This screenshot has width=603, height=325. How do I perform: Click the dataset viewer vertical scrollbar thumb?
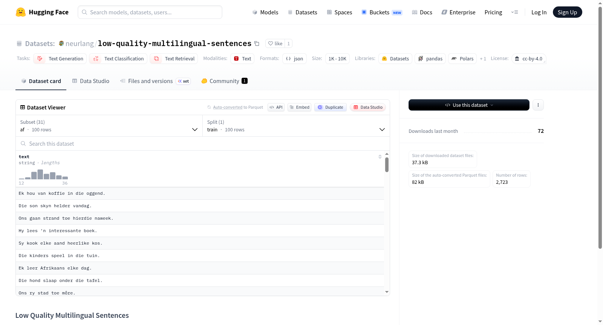(387, 165)
